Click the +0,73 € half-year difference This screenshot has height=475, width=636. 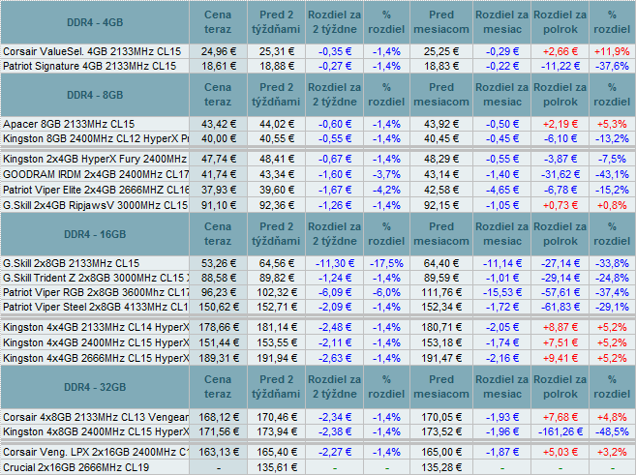click(x=560, y=205)
